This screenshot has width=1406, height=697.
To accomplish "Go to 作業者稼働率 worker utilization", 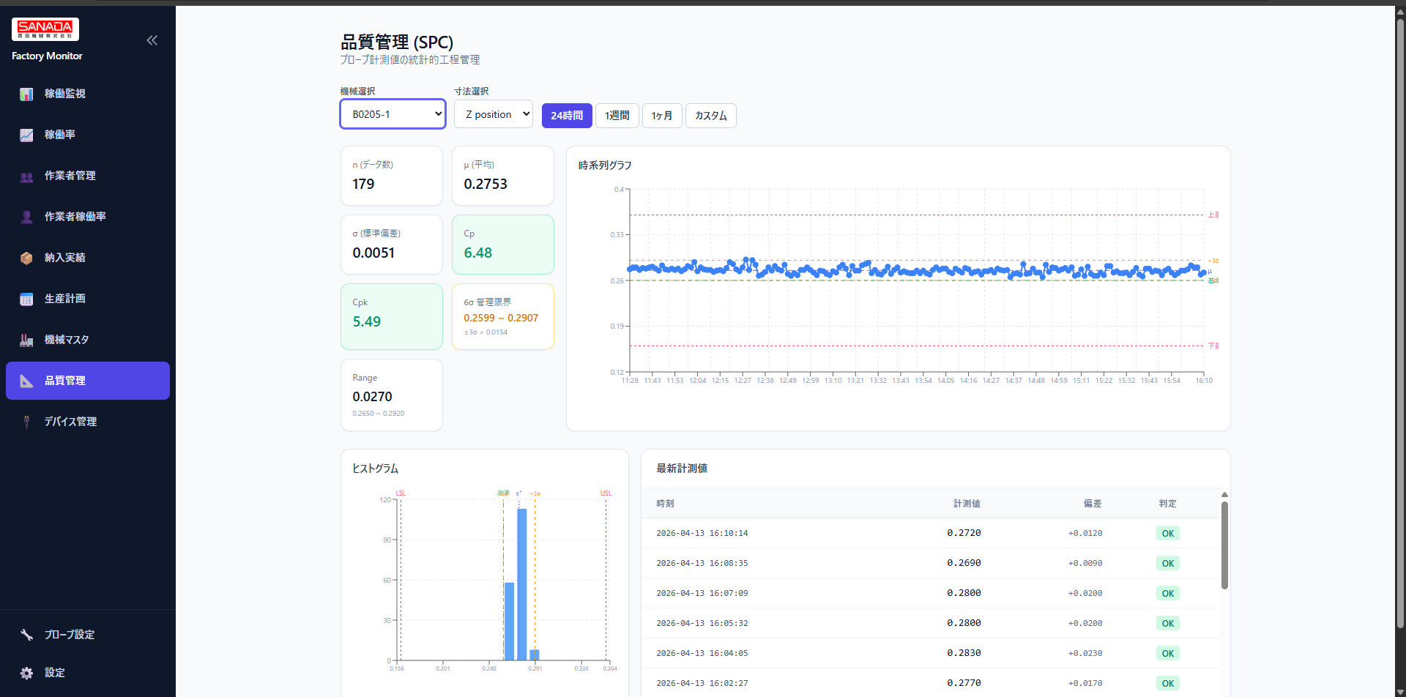I will 74,217.
